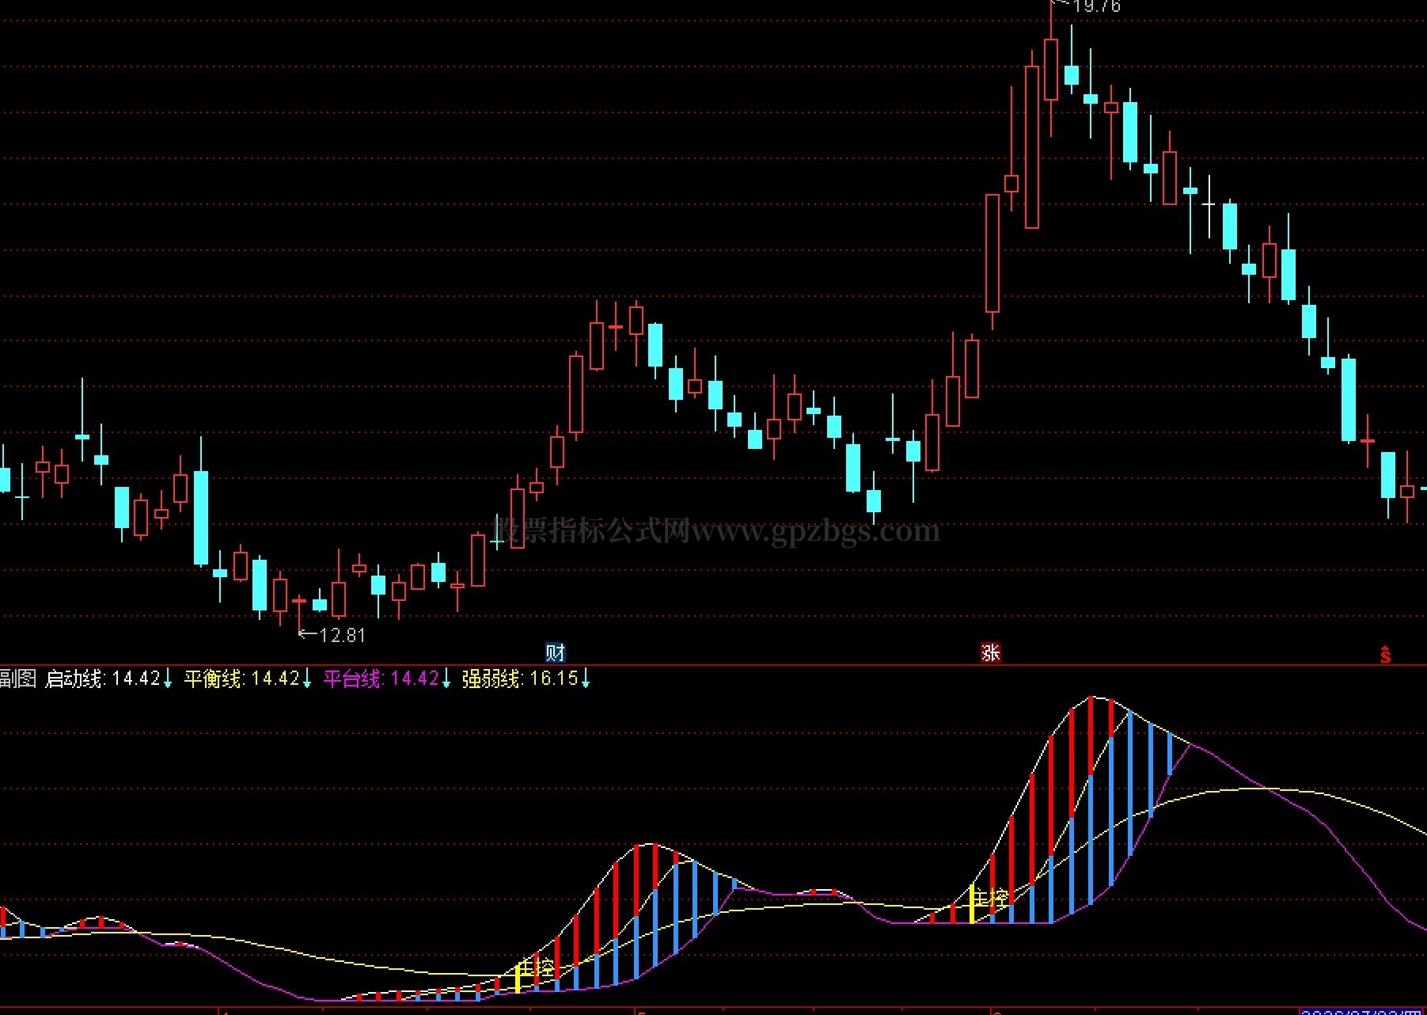Viewport: 1427px width, 1015px height.
Task: Click the white doji candle after the peak
Action: click(1209, 206)
